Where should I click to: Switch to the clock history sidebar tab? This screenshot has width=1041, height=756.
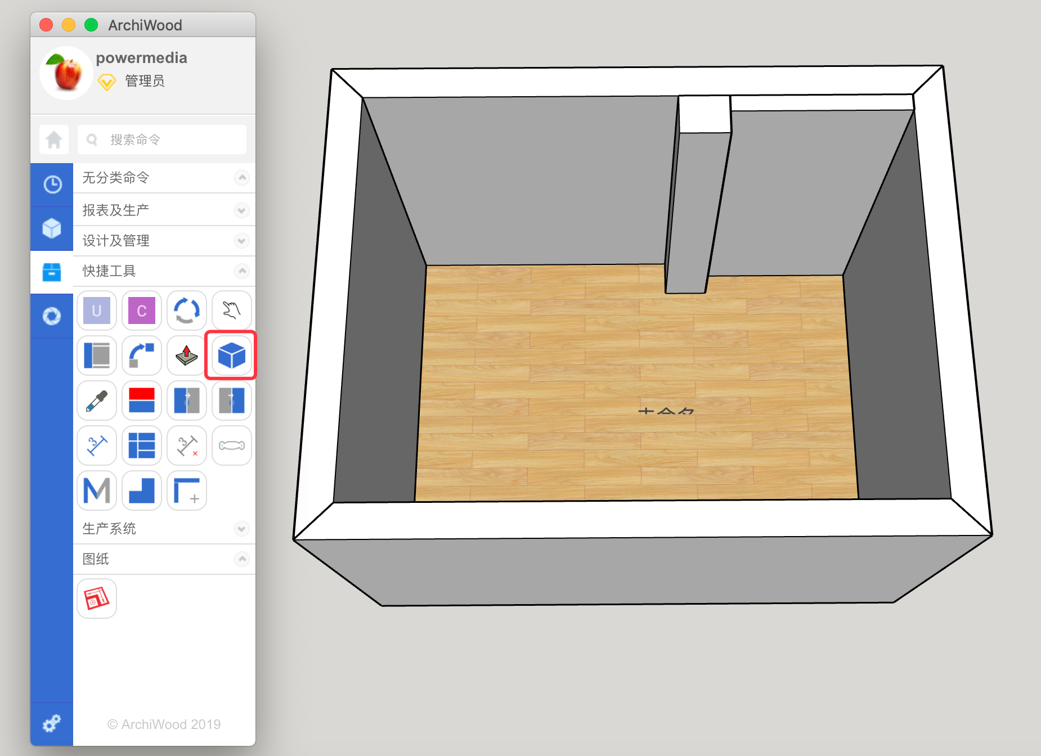coord(52,184)
